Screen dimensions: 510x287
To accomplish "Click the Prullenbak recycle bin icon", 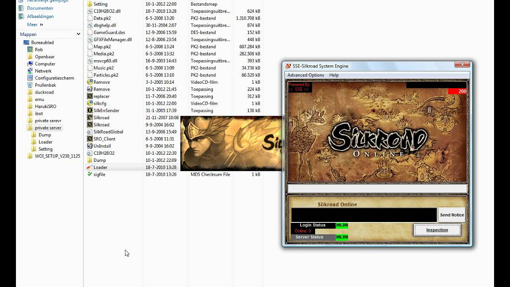I will pyautogui.click(x=30, y=85).
